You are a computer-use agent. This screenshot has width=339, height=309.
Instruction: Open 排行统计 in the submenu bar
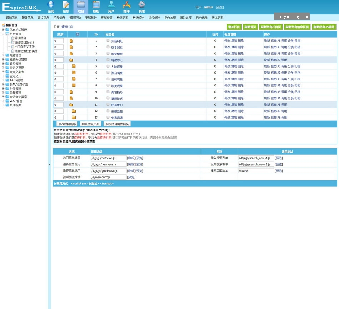(x=154, y=18)
